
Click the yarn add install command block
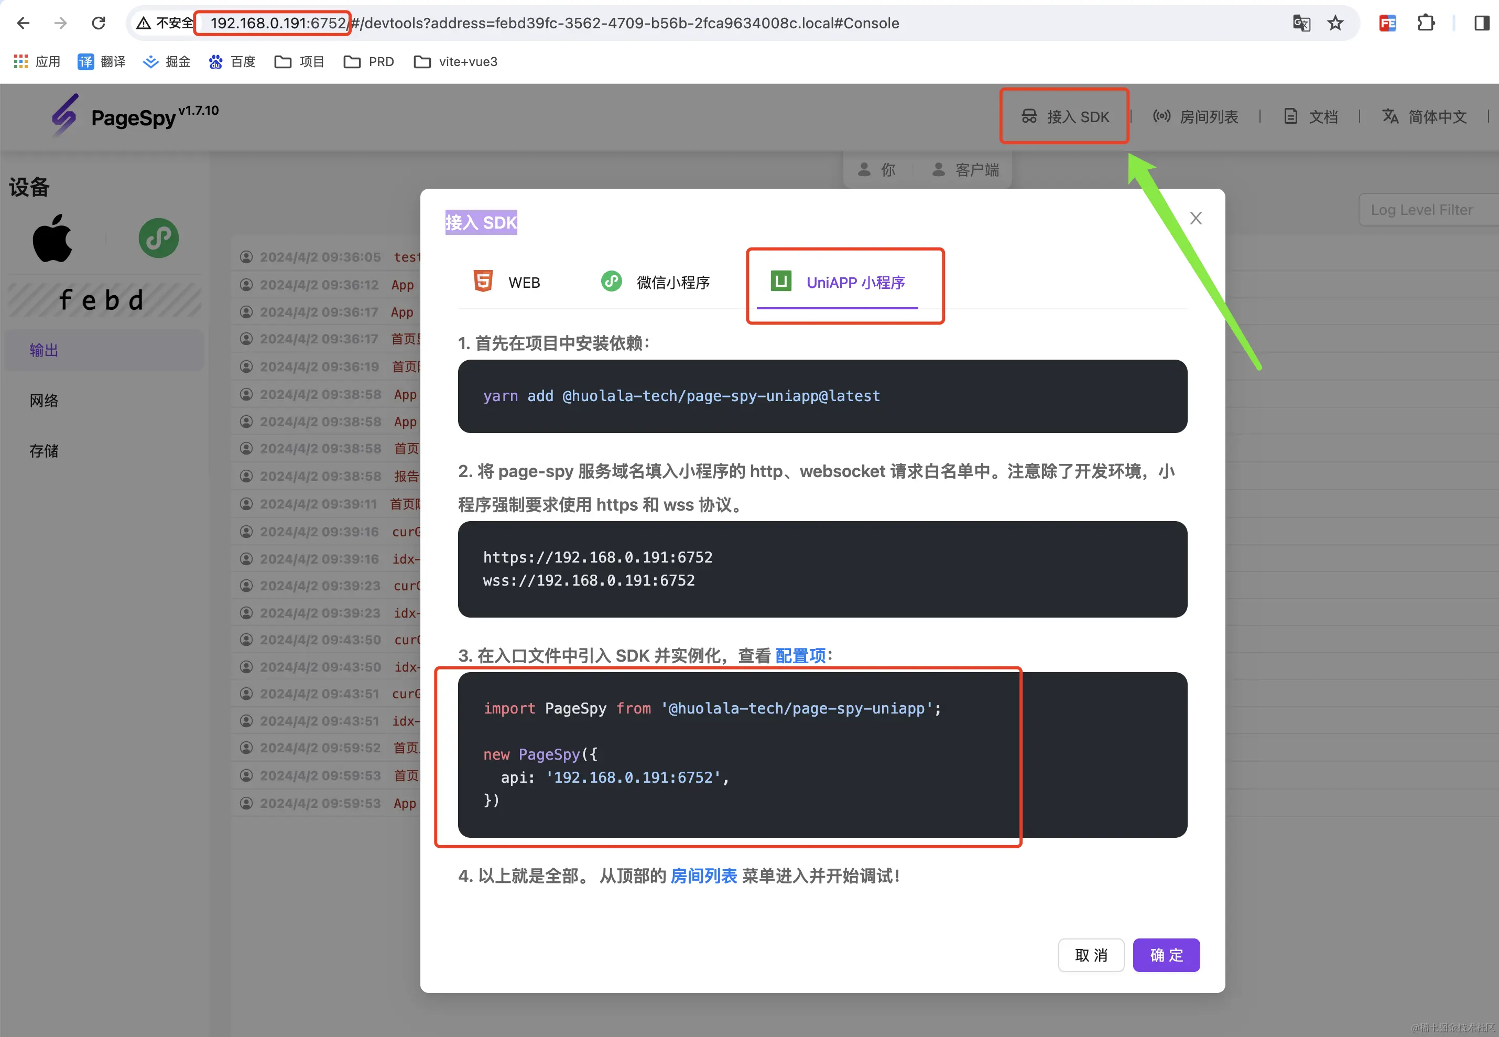[x=822, y=396]
